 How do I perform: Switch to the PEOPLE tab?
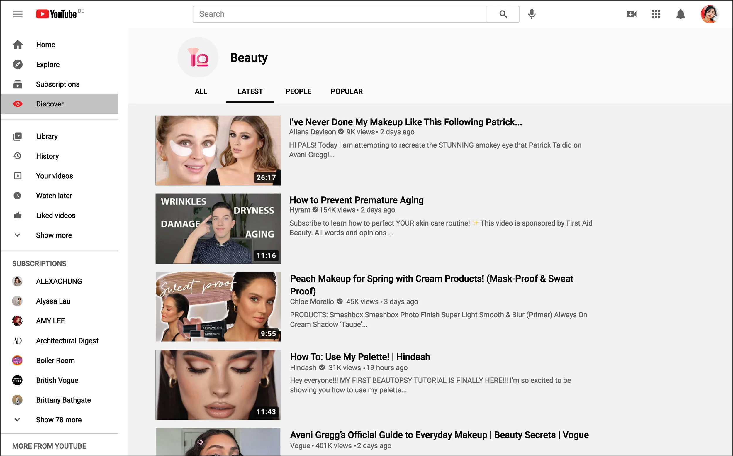tap(298, 91)
